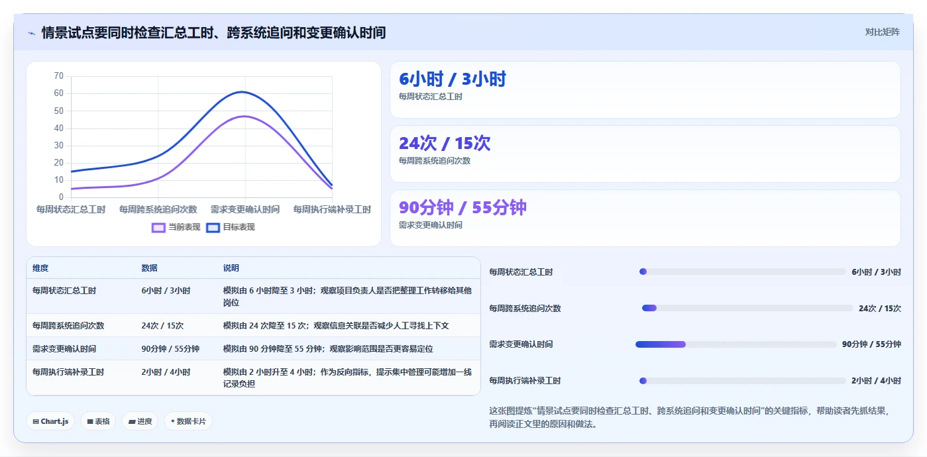The image size is (927, 457).
Task: Click the lightning icon before the title
Action: (31, 32)
